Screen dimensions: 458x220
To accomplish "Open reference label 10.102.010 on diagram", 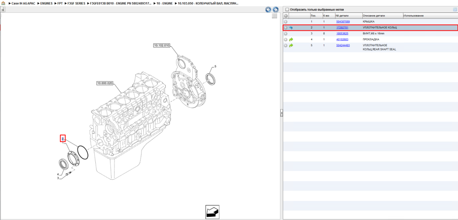I will (x=162, y=45).
